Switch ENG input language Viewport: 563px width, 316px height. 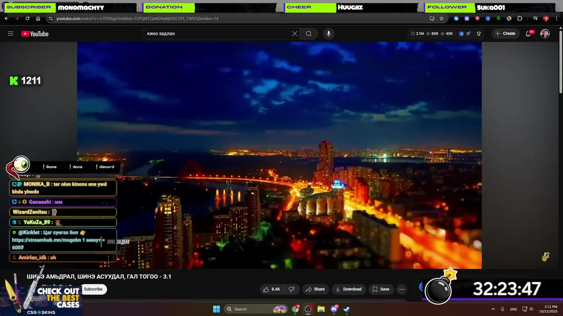(514, 309)
